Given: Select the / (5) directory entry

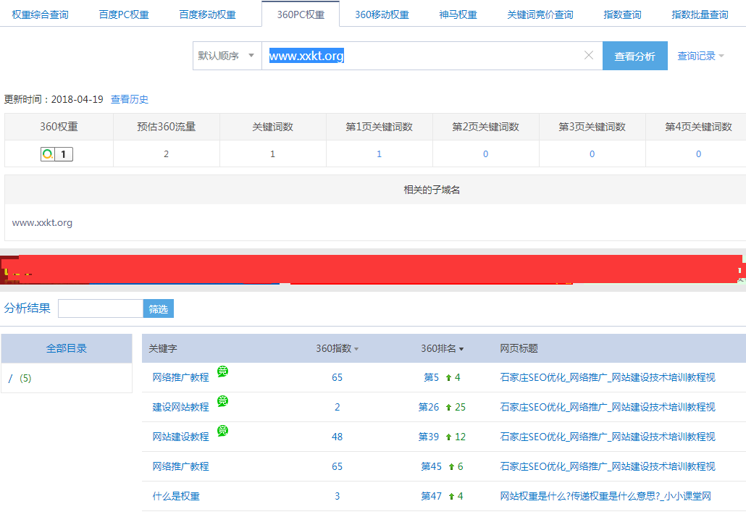Looking at the screenshot, I should 20,378.
